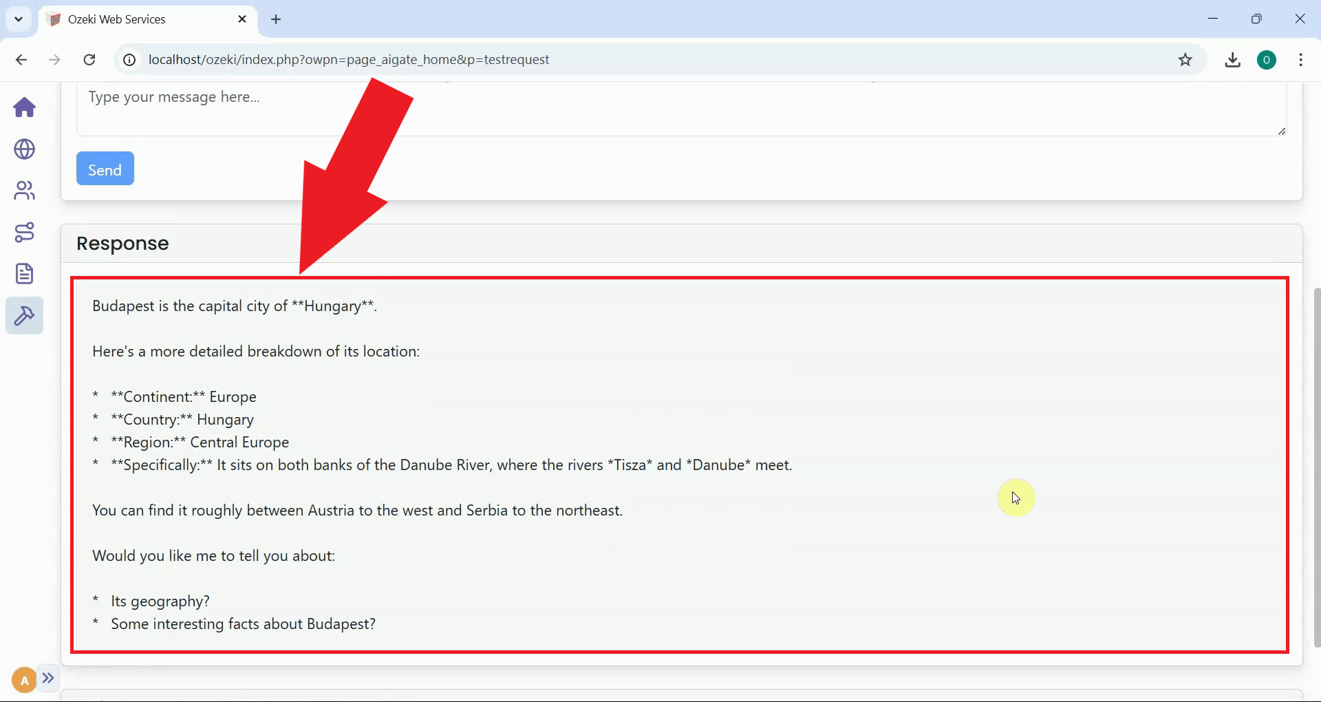Reload the current page
This screenshot has width=1321, height=702.
click(x=89, y=60)
